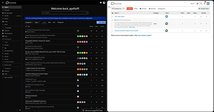Screen dimensions: 214x112
Task: Toggle the hamburger sidebar icon in dark window
Action: pyautogui.click(x=3, y=2)
